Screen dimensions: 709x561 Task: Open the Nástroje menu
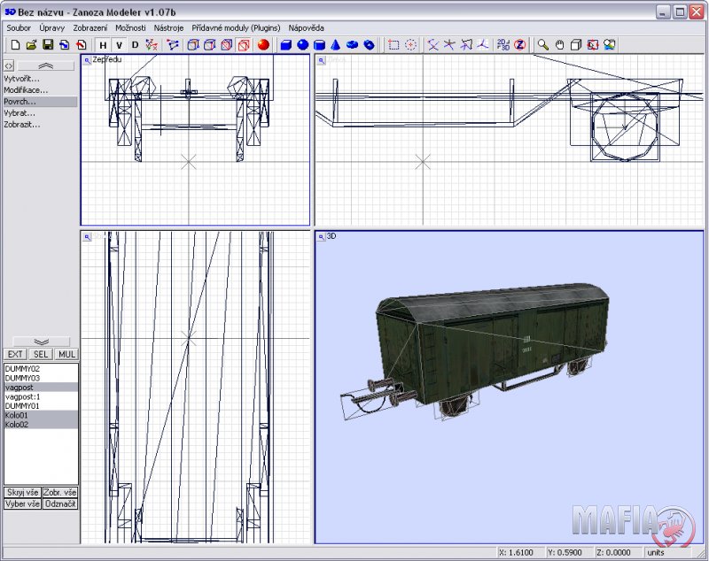tap(168, 27)
